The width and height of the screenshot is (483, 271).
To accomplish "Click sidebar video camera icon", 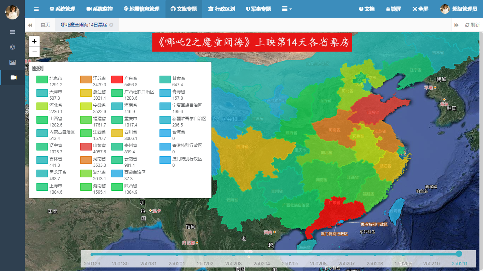I will coord(13,77).
